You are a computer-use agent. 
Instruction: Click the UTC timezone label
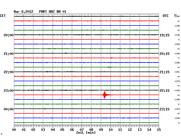pos(166,16)
